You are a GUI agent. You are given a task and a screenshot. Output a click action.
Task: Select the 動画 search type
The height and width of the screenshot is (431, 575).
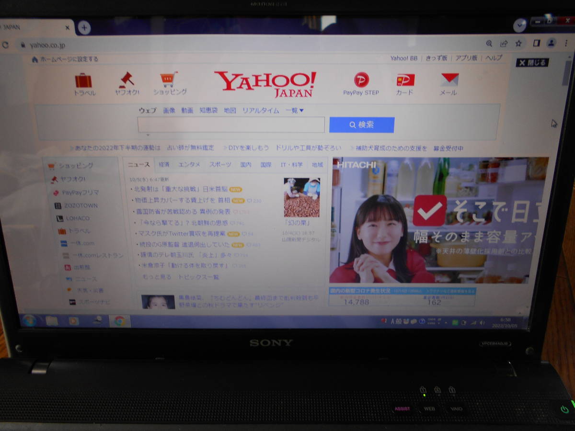coord(187,111)
